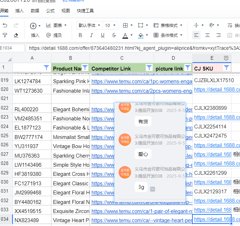Switch to the 视图 tab
Screen dimensions: 240x226
65,11
